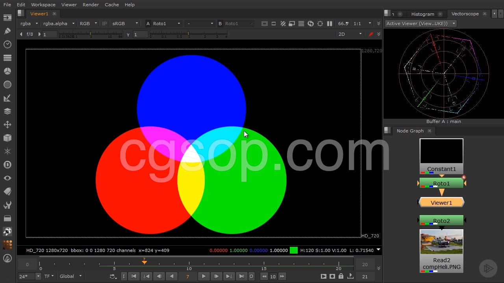
Task: Open the Workspace menu
Action: point(43,5)
